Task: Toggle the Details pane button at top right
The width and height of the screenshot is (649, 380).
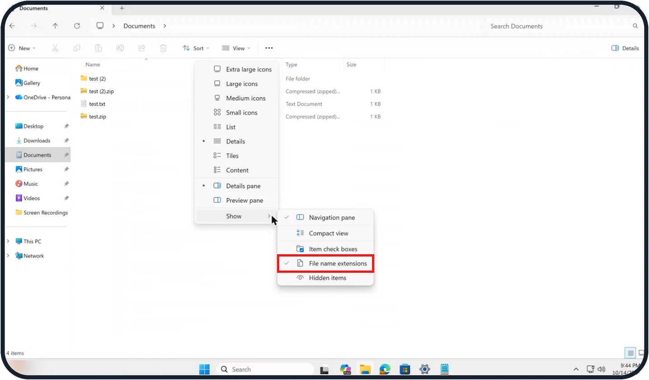Action: (625, 48)
